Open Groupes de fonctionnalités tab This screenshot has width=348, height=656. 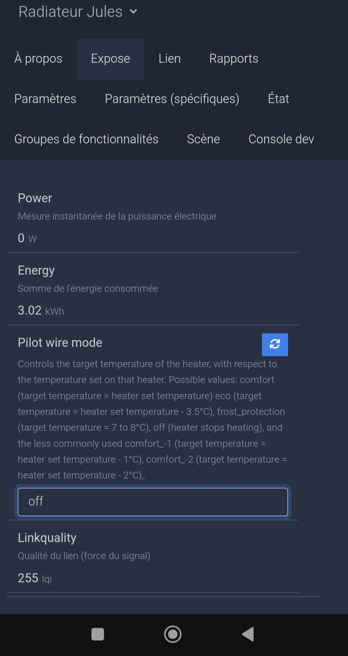click(86, 139)
